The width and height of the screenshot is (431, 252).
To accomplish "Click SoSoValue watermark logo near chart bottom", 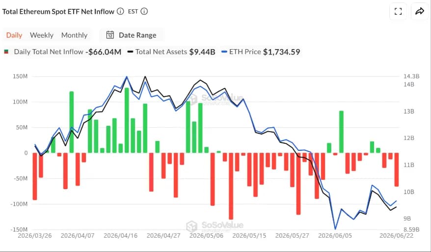I will [191, 226].
